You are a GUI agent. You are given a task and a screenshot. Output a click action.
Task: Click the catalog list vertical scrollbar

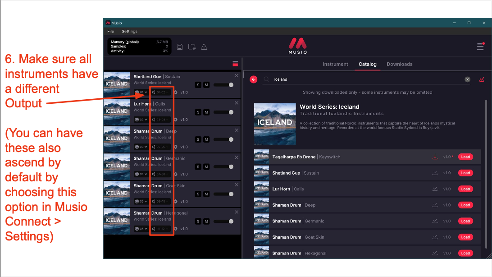coord(486,174)
